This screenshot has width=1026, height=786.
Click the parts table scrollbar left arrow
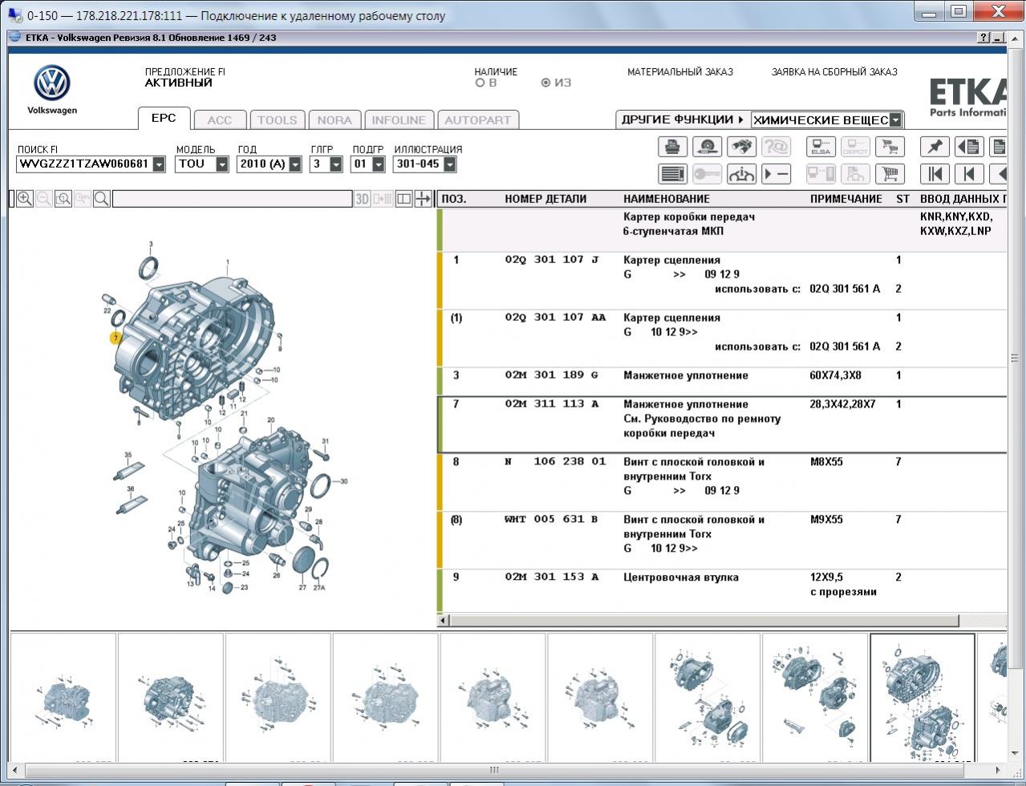tap(443, 621)
